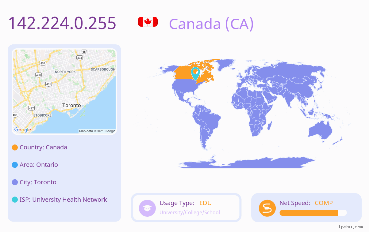
Task: Click the orange net speed progress bar
Action: tap(313, 213)
